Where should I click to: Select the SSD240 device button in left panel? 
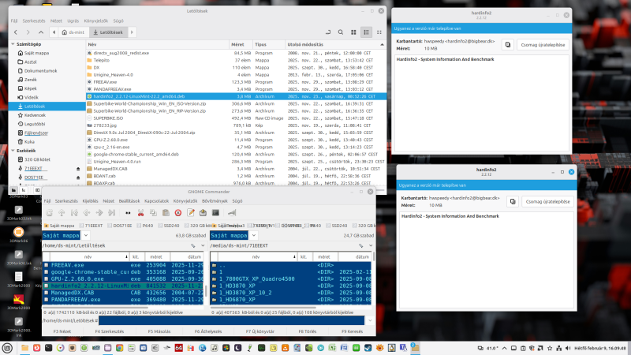click(x=169, y=226)
